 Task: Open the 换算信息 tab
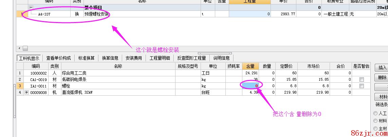110,58
